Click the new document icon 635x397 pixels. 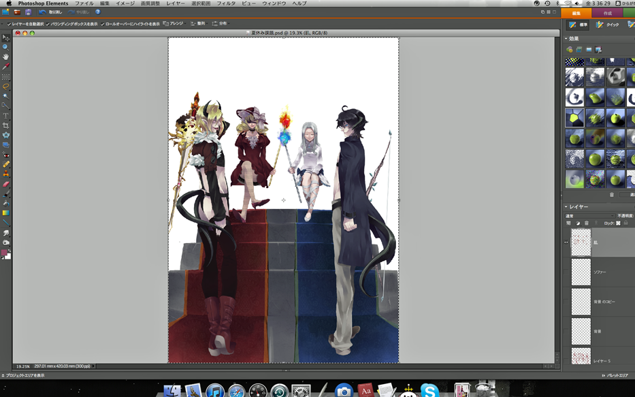(x=5, y=12)
